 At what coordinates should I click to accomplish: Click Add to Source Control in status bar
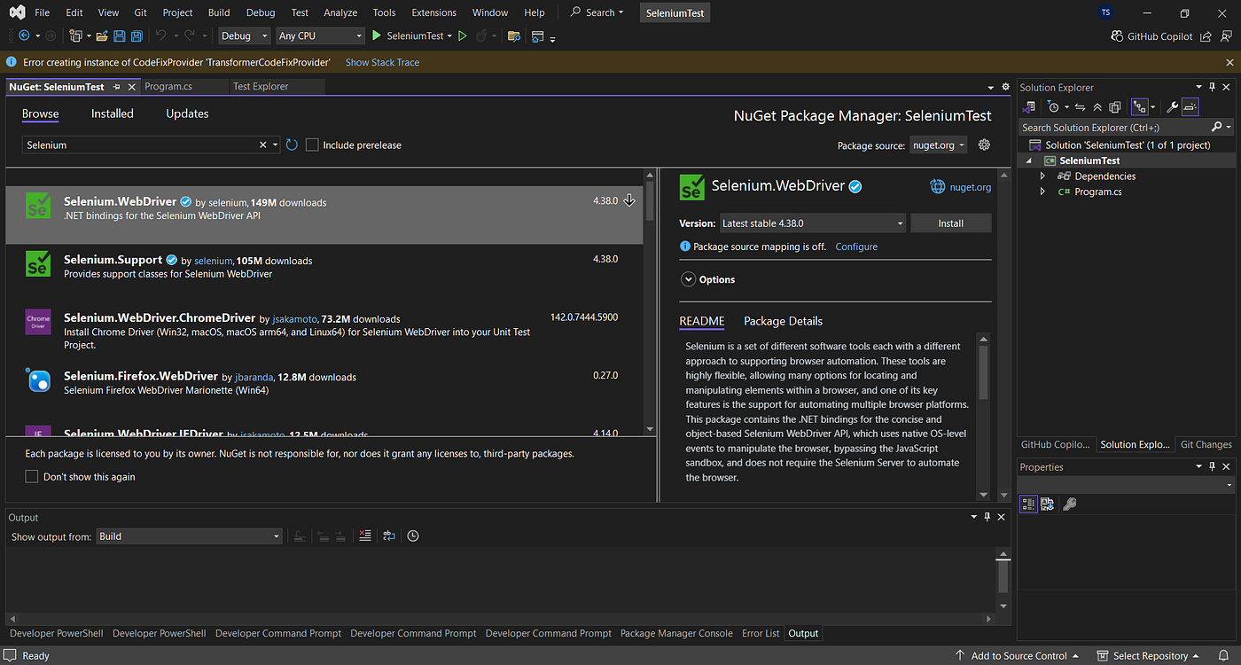pos(1019,656)
